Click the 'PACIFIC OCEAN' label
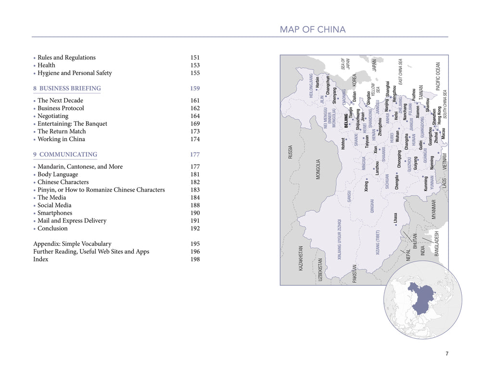The image size is (481, 372). (438, 77)
